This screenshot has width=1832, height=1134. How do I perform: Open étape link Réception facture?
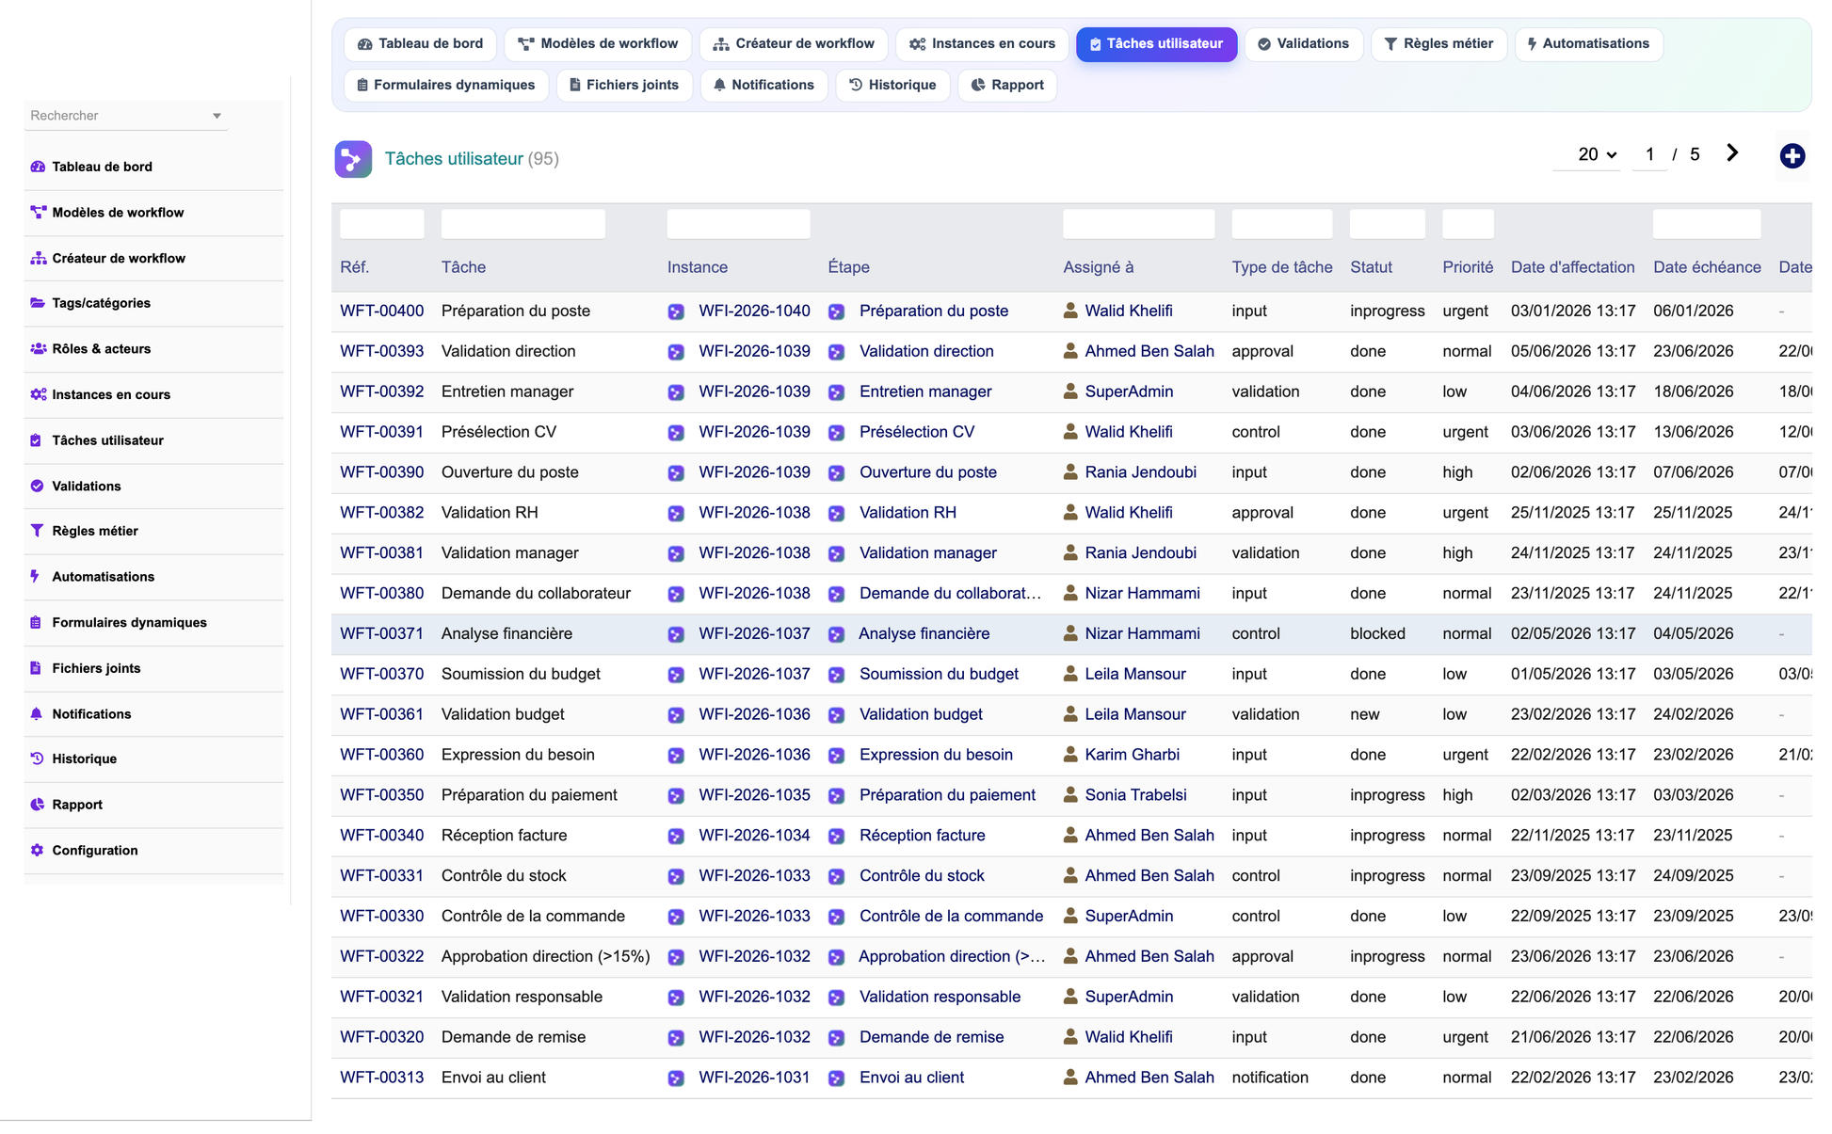pyautogui.click(x=922, y=835)
